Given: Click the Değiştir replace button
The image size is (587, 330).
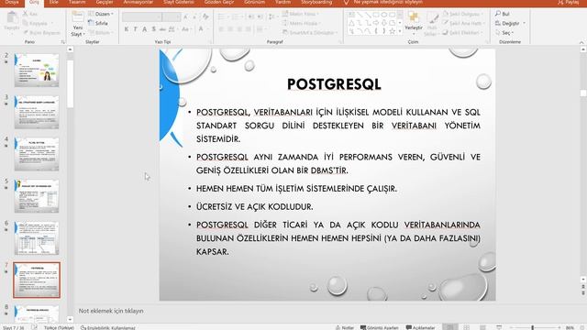Looking at the screenshot, I should coord(511,23).
